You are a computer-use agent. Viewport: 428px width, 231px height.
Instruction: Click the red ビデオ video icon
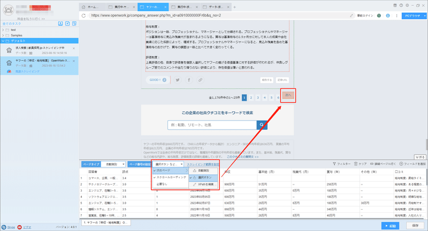pyautogui.click(x=19, y=227)
